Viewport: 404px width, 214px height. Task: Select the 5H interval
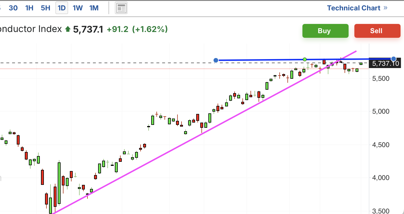(x=46, y=8)
